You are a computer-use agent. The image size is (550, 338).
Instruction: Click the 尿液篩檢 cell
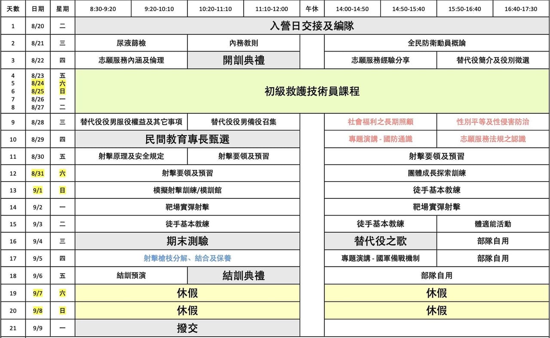131,43
